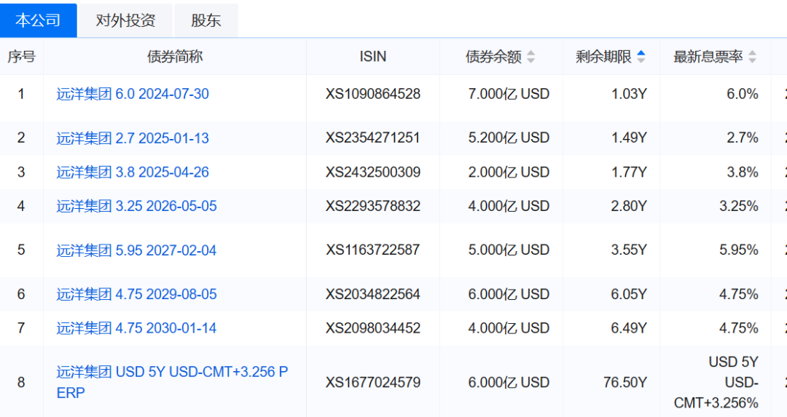Select ISIN cell XS2098034452
The width and height of the screenshot is (787, 417).
pos(373,328)
